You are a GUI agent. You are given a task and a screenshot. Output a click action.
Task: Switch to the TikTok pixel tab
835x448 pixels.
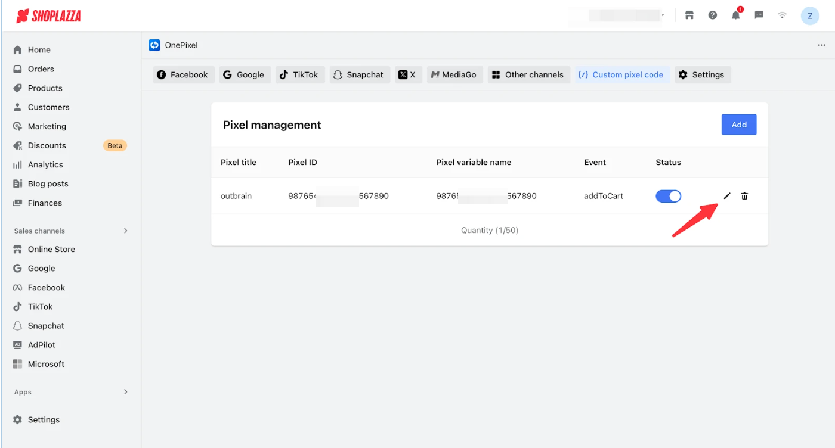[299, 75]
